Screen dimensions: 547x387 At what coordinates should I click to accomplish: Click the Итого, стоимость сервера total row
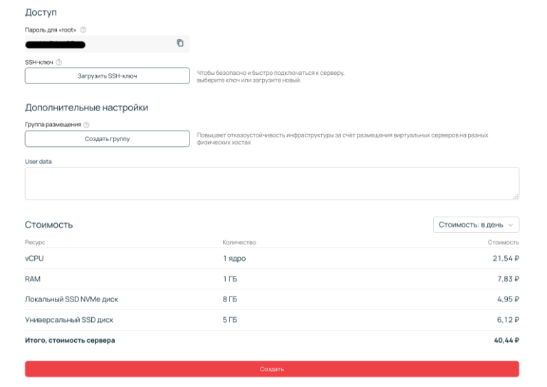(271, 341)
